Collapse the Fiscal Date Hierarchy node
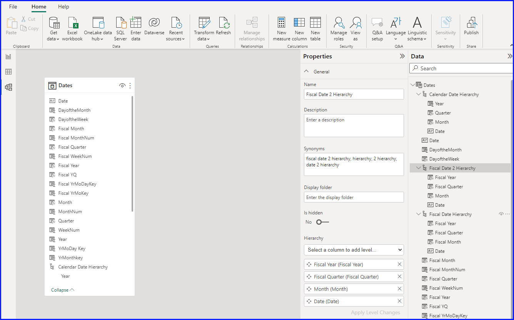514x320 pixels. coord(419,214)
